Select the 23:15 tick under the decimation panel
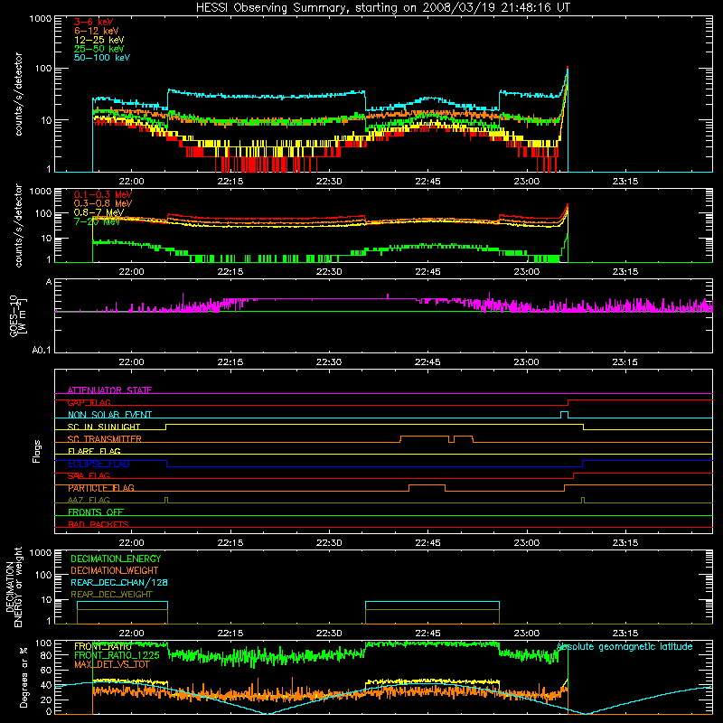723x723 pixels. click(x=625, y=634)
